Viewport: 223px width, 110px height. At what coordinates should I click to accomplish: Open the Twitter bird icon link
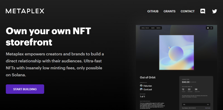[214, 11]
